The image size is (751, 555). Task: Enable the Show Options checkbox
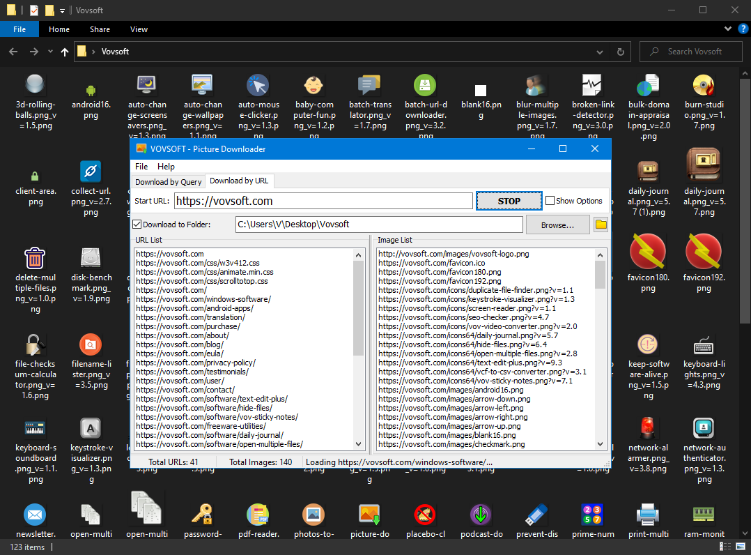[x=550, y=200]
